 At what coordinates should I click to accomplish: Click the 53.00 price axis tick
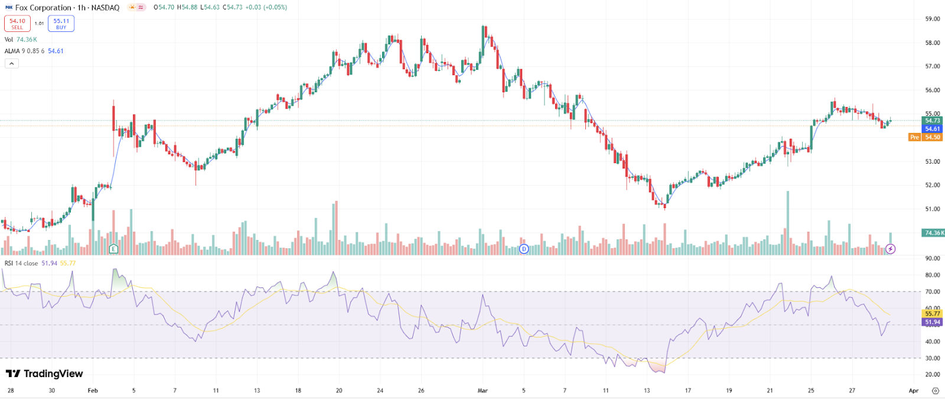click(933, 161)
